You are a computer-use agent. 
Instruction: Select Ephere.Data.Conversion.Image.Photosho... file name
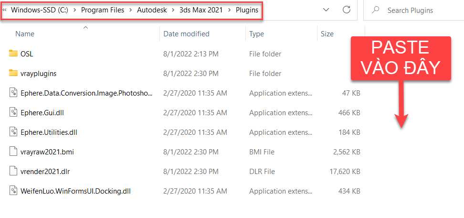tap(87, 93)
